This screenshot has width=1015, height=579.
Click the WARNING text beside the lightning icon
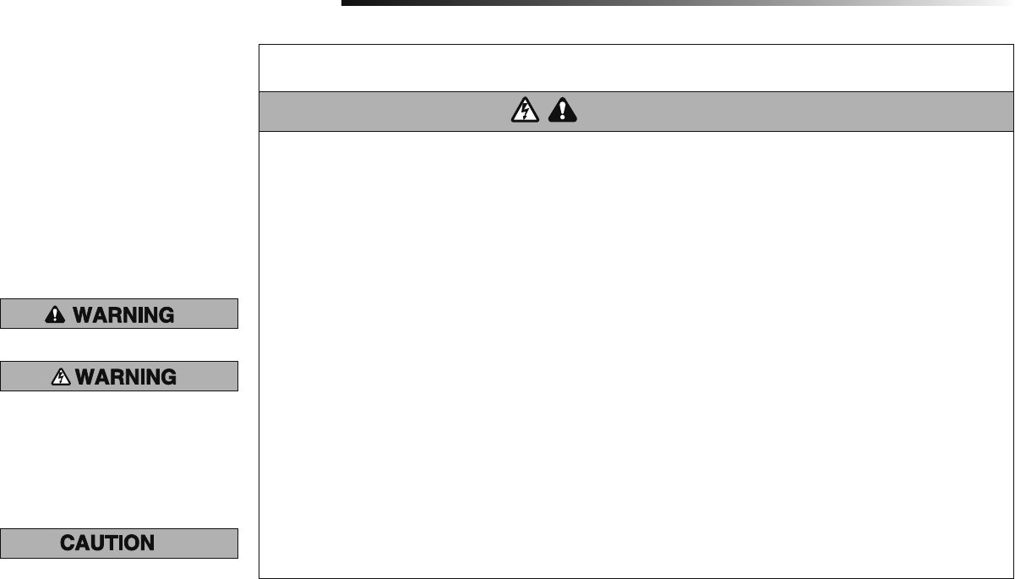126,377
